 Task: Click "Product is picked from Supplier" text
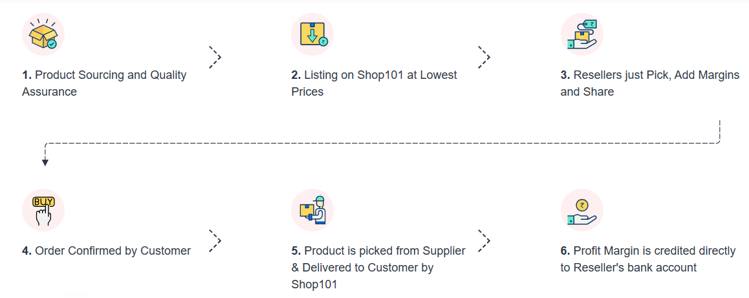pyautogui.click(x=384, y=251)
